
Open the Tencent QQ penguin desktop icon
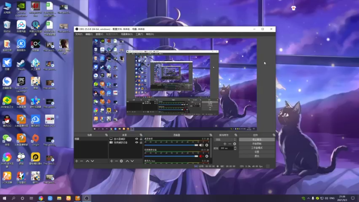click(x=7, y=121)
